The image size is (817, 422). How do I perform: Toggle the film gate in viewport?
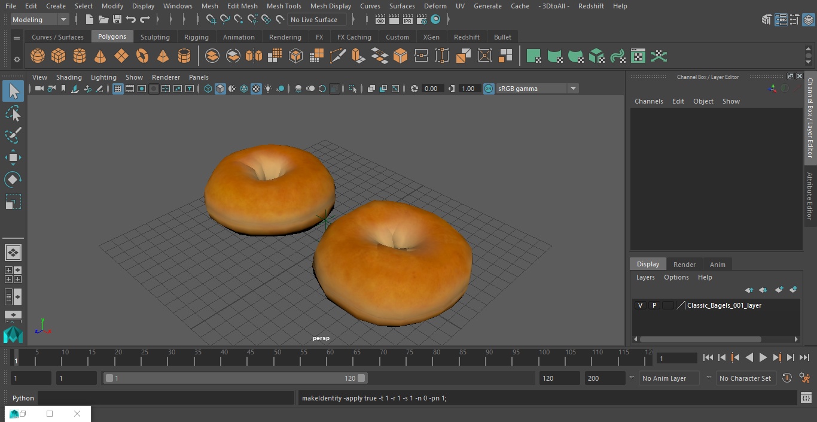click(130, 89)
